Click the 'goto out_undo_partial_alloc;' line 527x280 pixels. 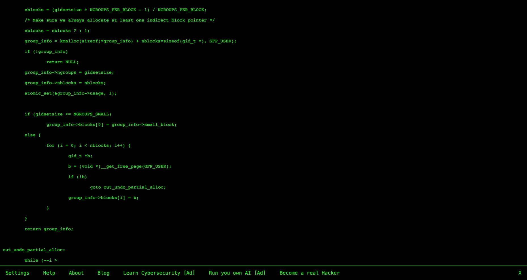128,187
